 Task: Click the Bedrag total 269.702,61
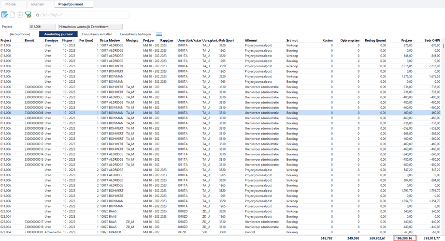[x=377, y=238]
